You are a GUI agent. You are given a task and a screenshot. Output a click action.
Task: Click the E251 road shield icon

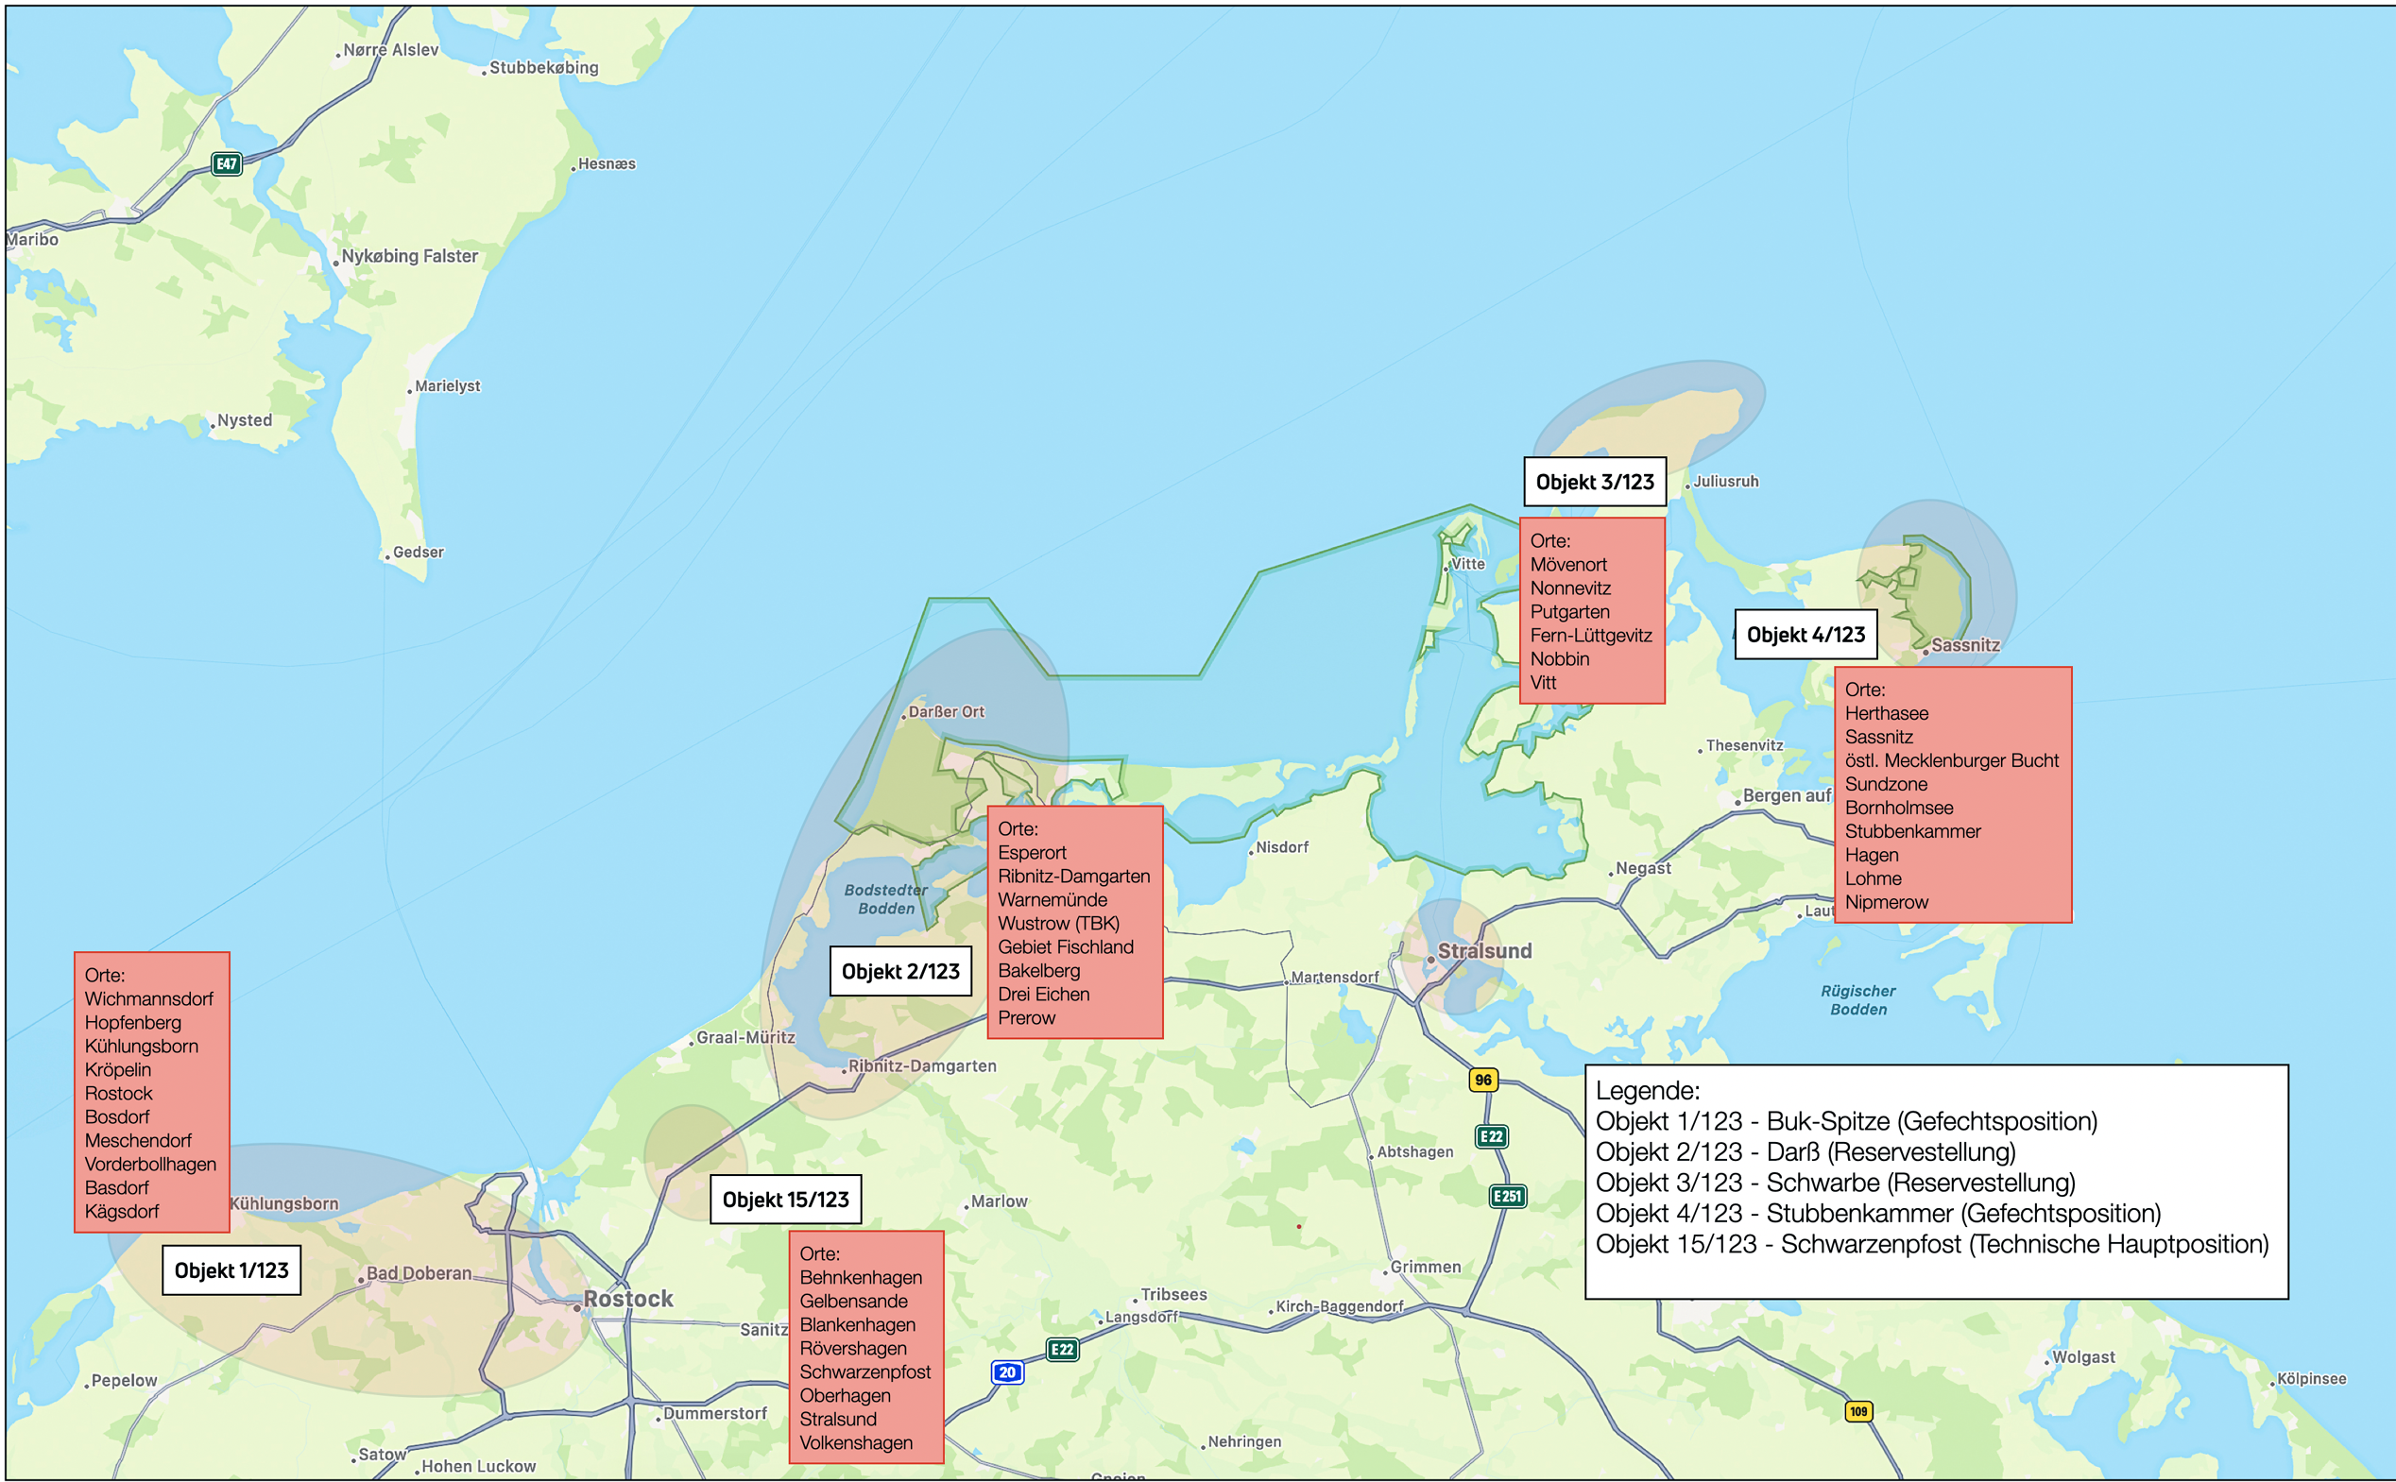[1507, 1196]
